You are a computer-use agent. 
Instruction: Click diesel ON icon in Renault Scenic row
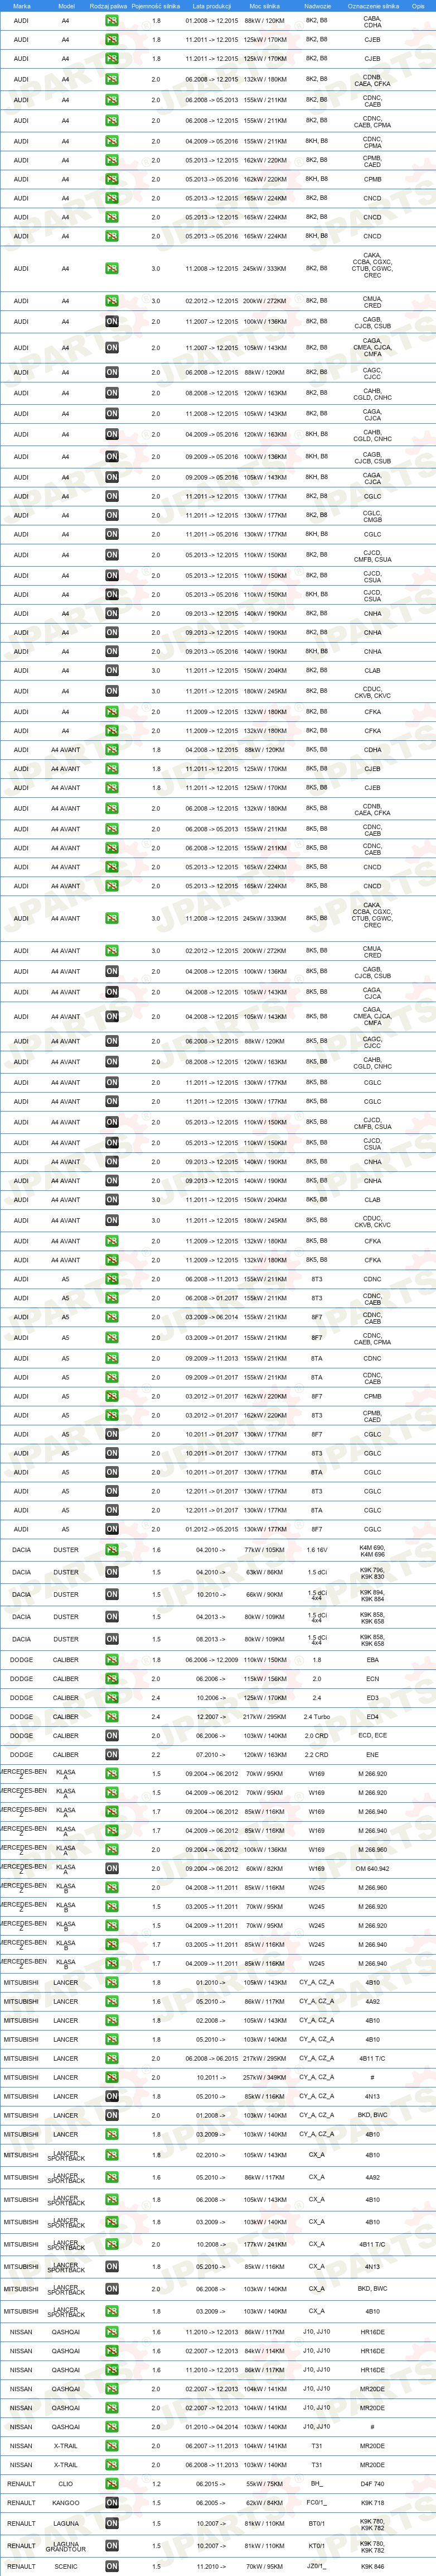112,2566
